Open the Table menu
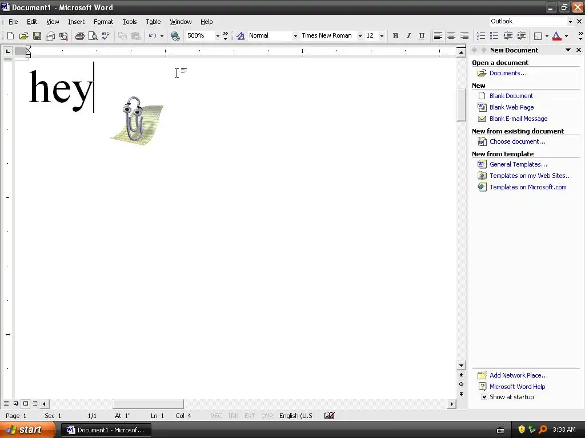 [153, 22]
